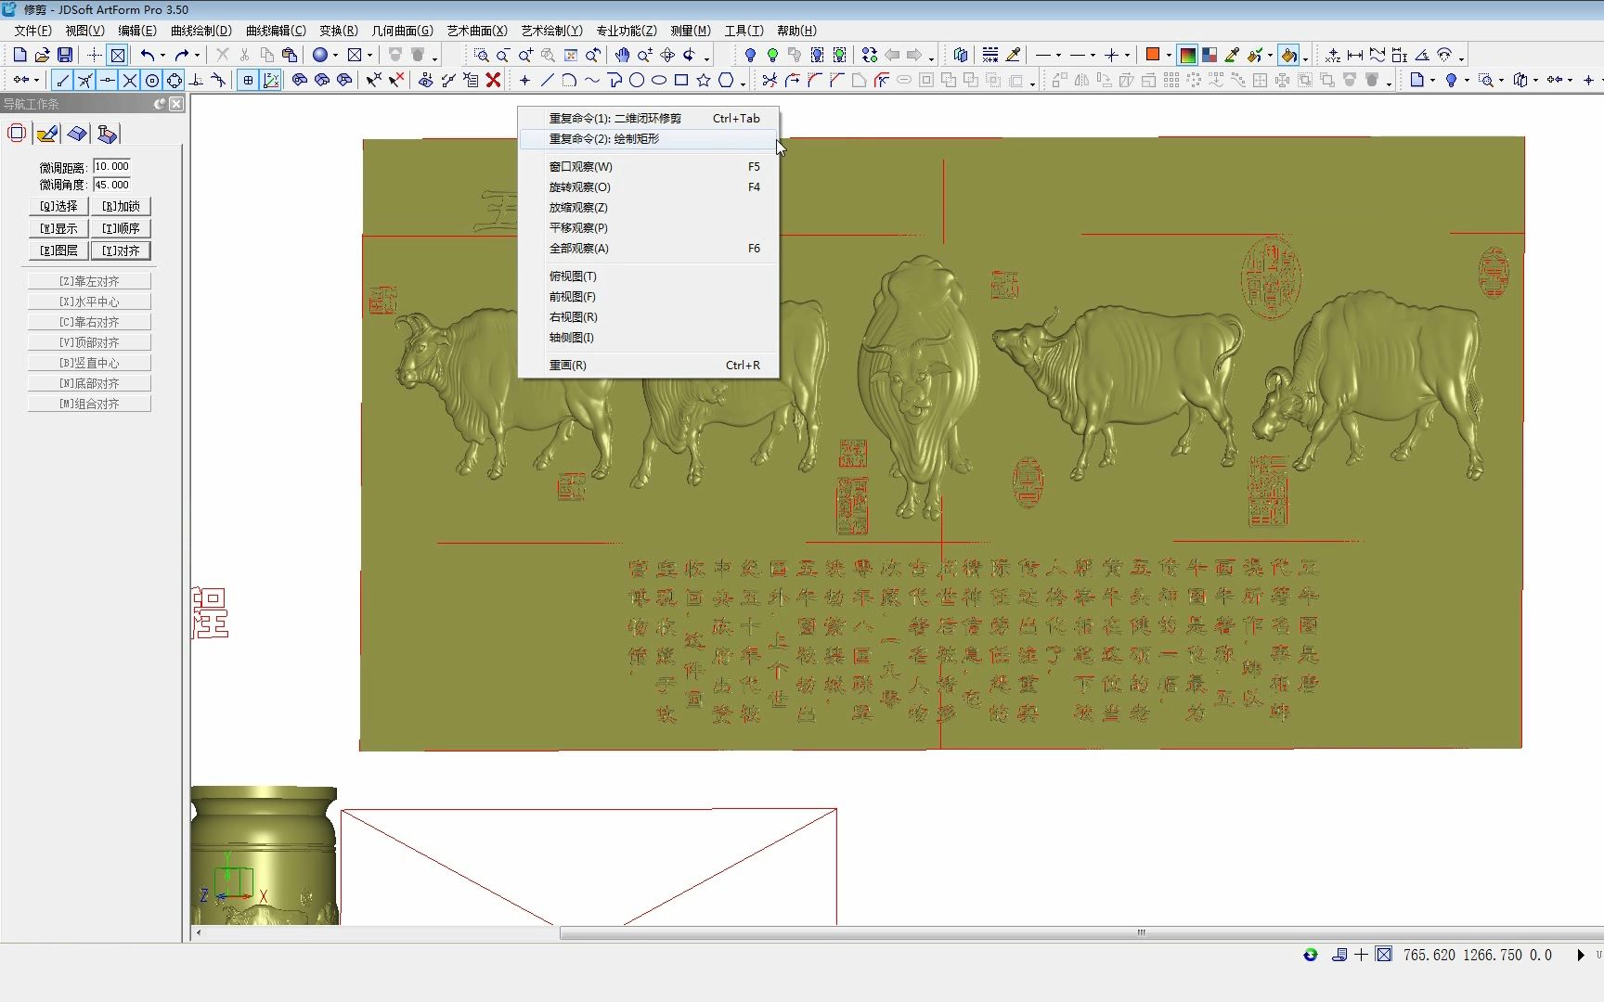Pick the eyedropper tool beside line styles
1604x1002 pixels.
click(x=1014, y=55)
